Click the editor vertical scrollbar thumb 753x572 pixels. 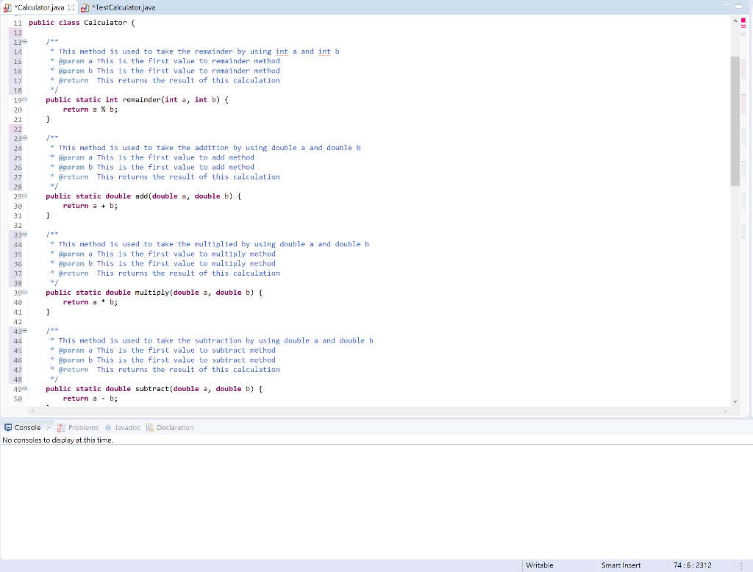(x=735, y=121)
